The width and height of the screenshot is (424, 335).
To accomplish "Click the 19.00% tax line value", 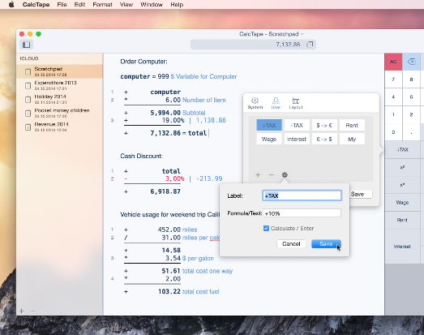I will click(173, 120).
